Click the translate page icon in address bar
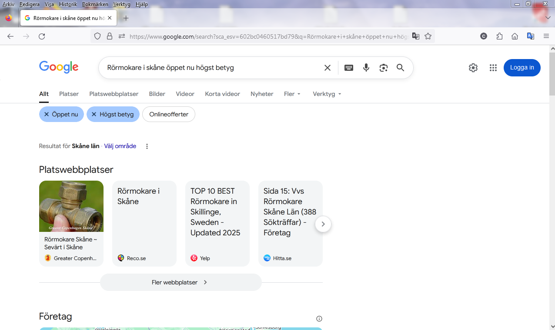555x330 pixels. 416,36
